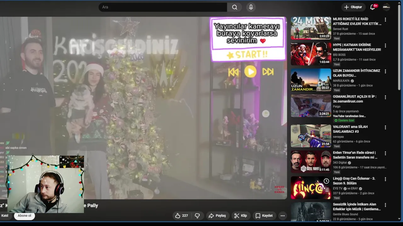This screenshot has width=403, height=226.
Task: Open the account avatar menu
Action: coord(386,7)
